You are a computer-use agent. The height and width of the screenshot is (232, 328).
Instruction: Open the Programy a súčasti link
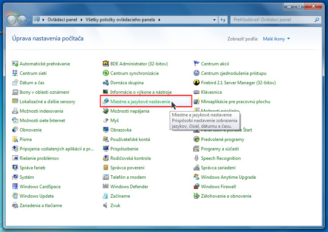[x=220, y=149]
